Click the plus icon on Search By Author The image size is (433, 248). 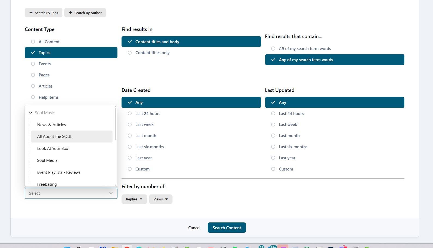coord(71,13)
